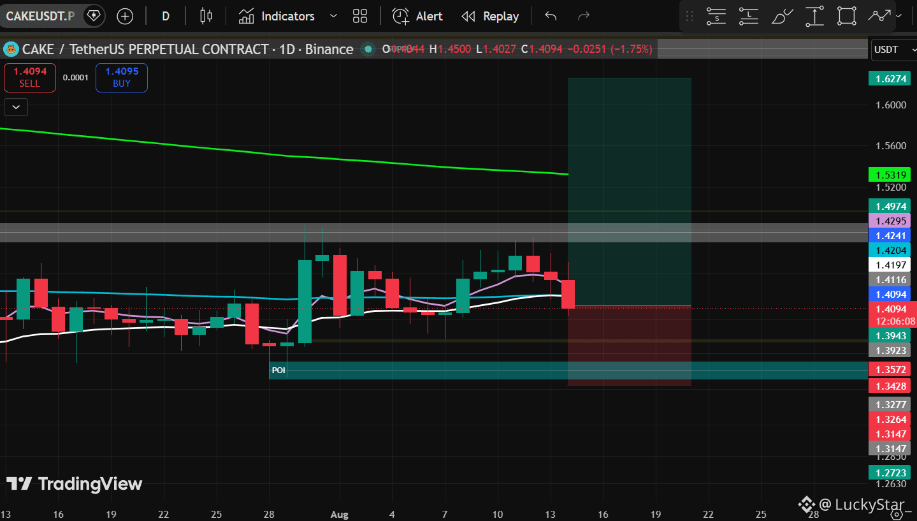Viewport: 917px width, 521px height.
Task: Click the white 1.4197 price label
Action: coord(889,265)
